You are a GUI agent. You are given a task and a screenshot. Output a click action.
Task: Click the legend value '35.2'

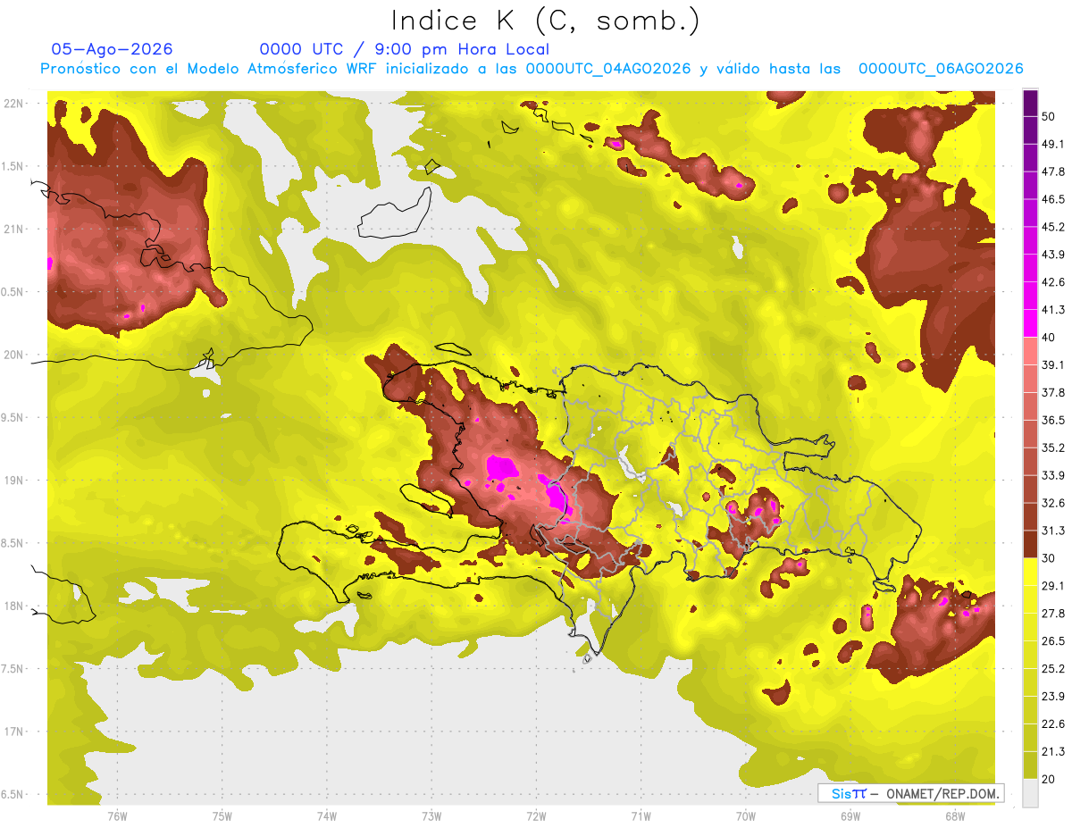[x=1052, y=447]
